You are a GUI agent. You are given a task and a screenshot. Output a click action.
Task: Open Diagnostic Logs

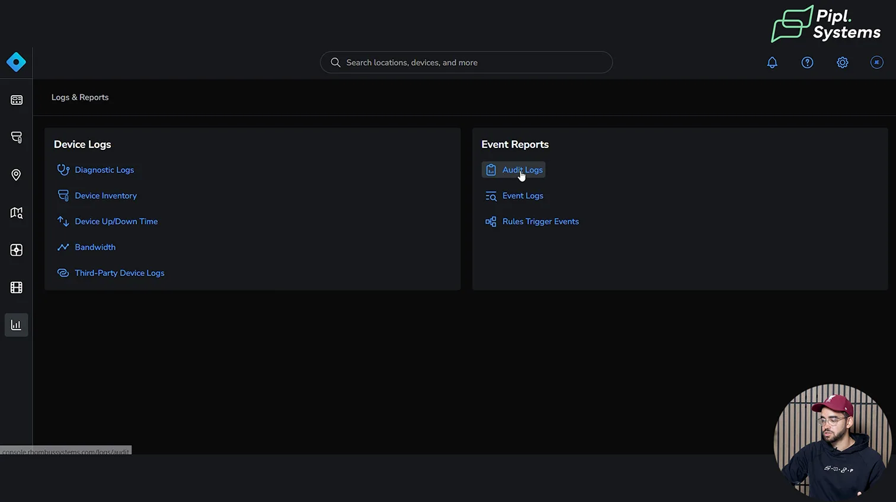click(104, 170)
